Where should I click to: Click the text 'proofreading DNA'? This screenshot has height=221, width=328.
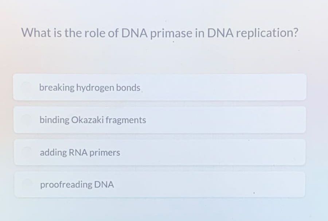pos(77,185)
